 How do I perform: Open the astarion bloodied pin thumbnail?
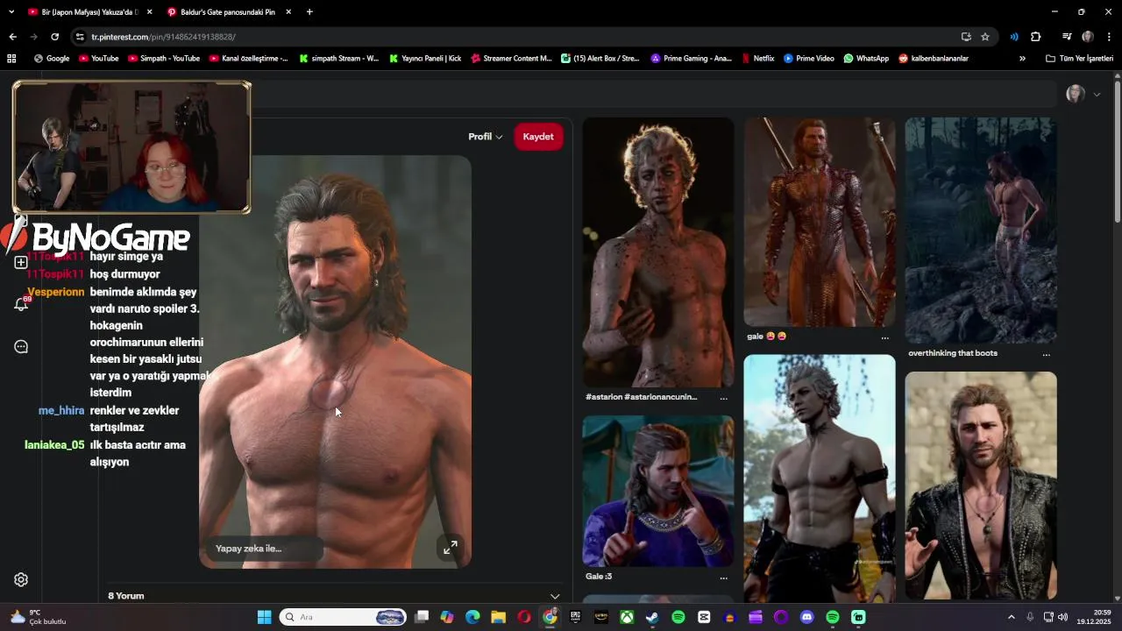658,252
